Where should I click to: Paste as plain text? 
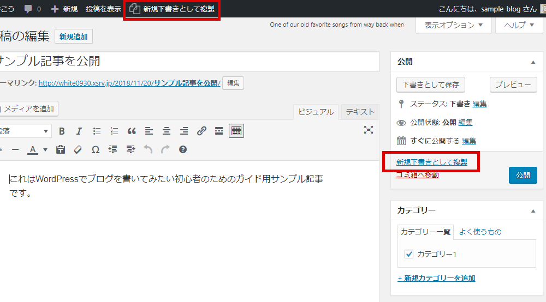61,149
